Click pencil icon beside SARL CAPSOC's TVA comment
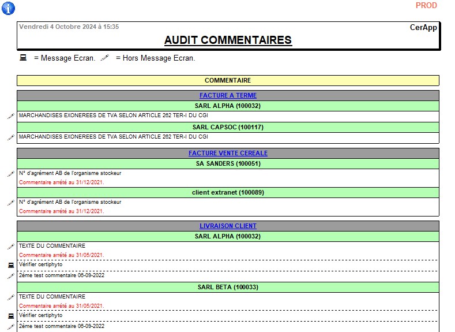The image size is (455, 332). pos(10,137)
